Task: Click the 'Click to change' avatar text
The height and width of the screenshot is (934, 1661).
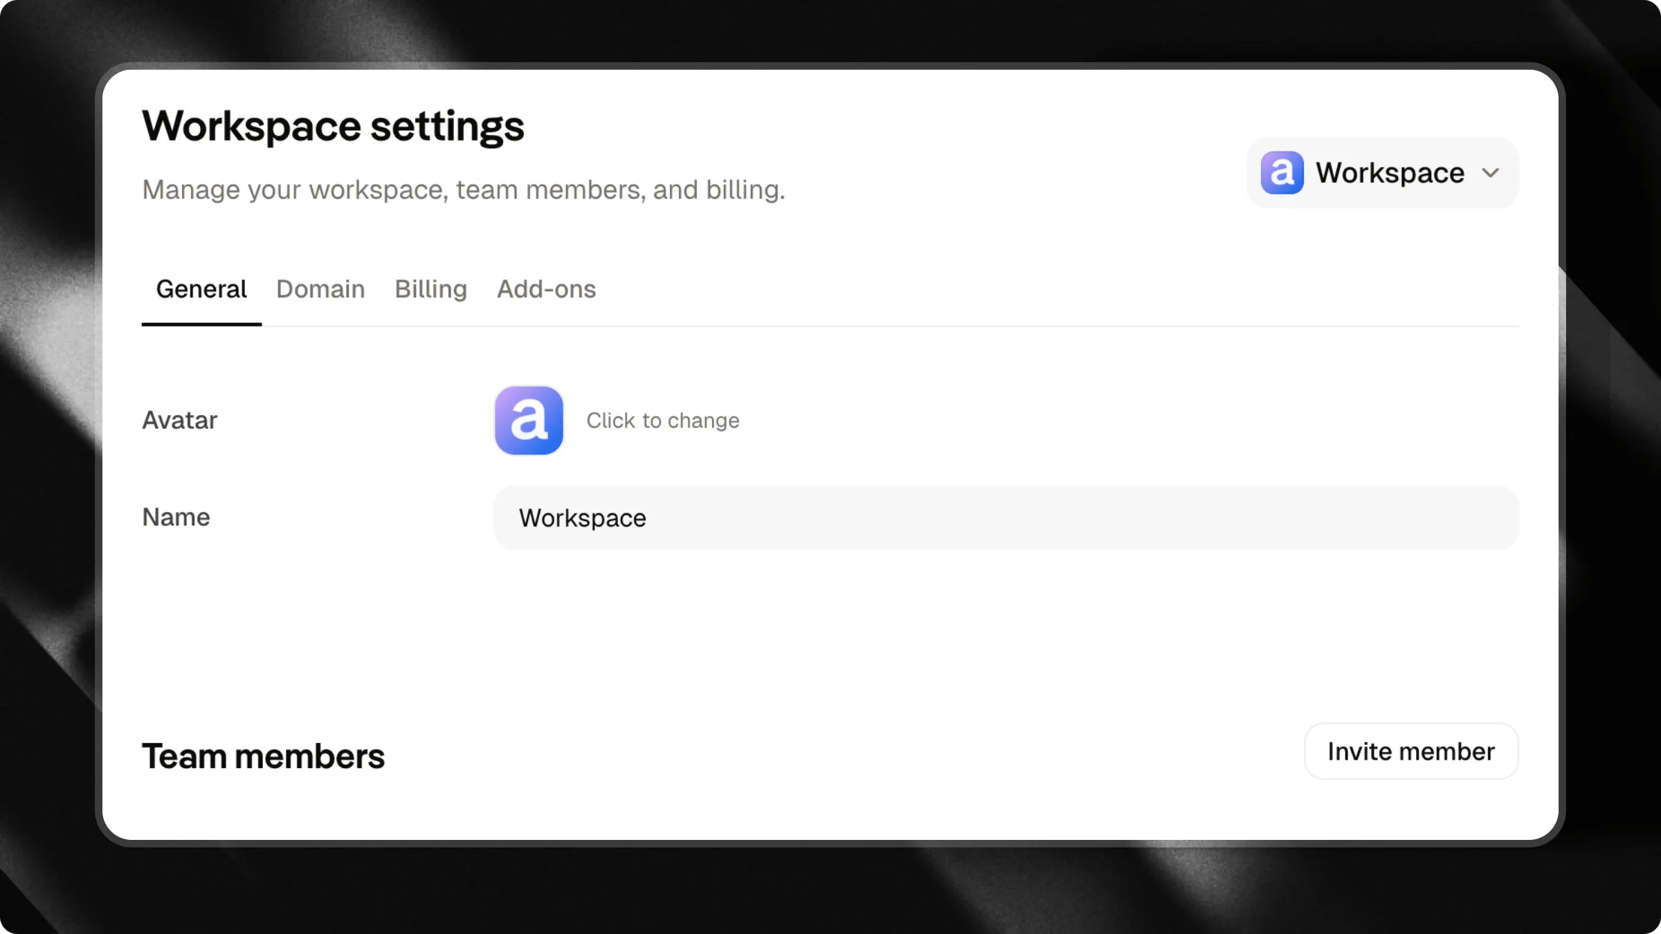Action: [x=663, y=421]
